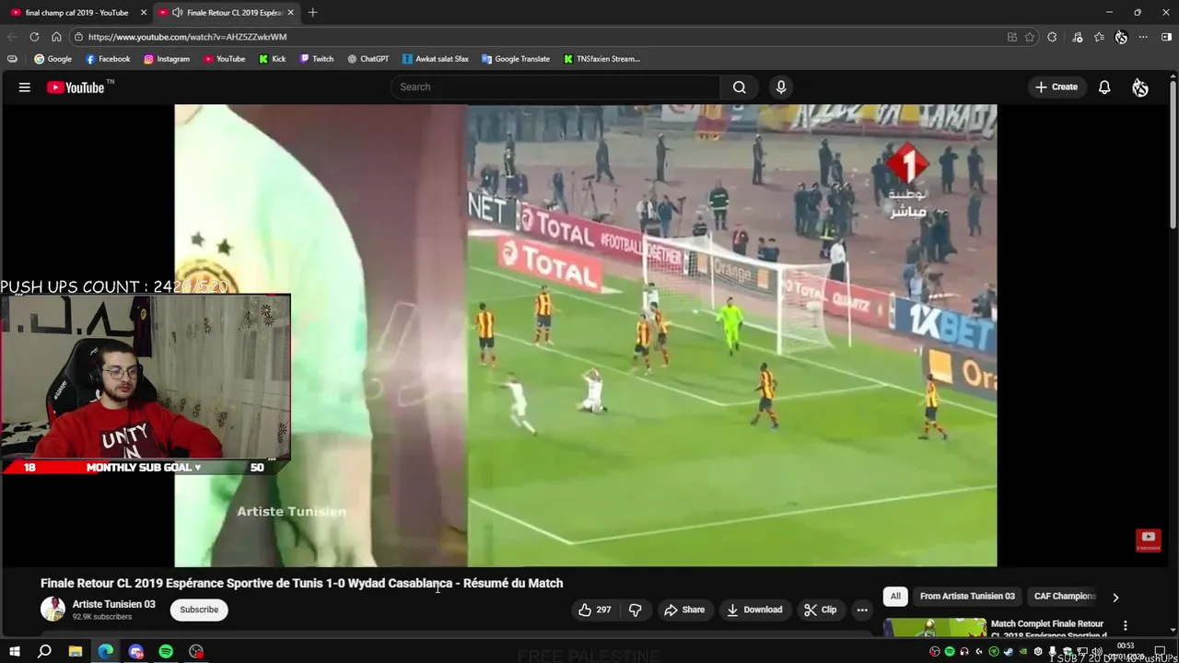
Task: Open new browser tab plus button
Action: click(x=312, y=12)
